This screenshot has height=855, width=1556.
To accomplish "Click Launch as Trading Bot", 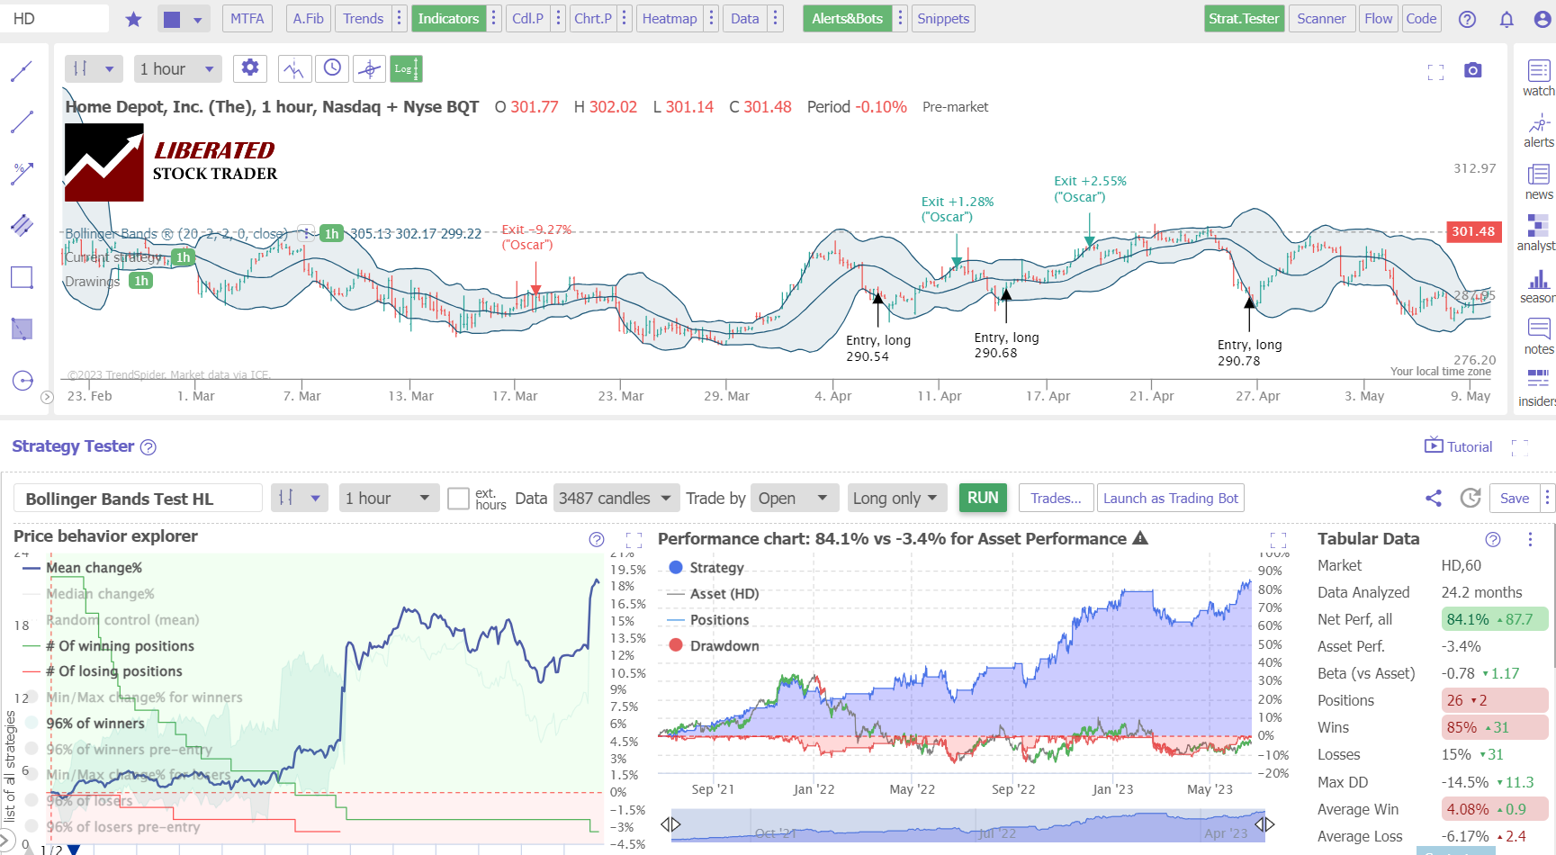I will [x=1170, y=498].
